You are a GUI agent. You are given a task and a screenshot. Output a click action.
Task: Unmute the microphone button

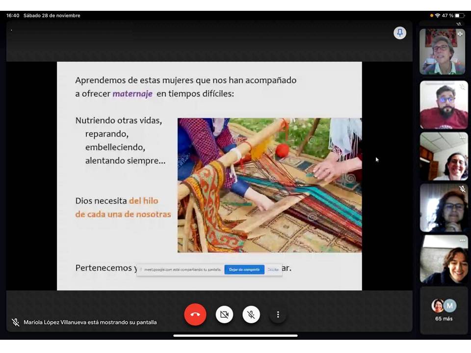coord(251,314)
